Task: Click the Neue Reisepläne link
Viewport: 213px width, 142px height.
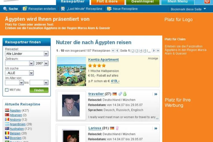Action: pos(125,9)
